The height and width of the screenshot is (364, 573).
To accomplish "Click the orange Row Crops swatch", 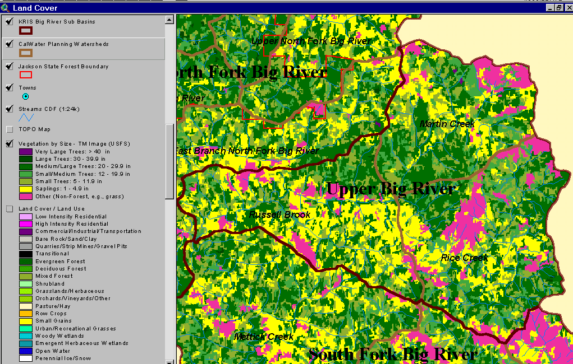I will (x=26, y=313).
